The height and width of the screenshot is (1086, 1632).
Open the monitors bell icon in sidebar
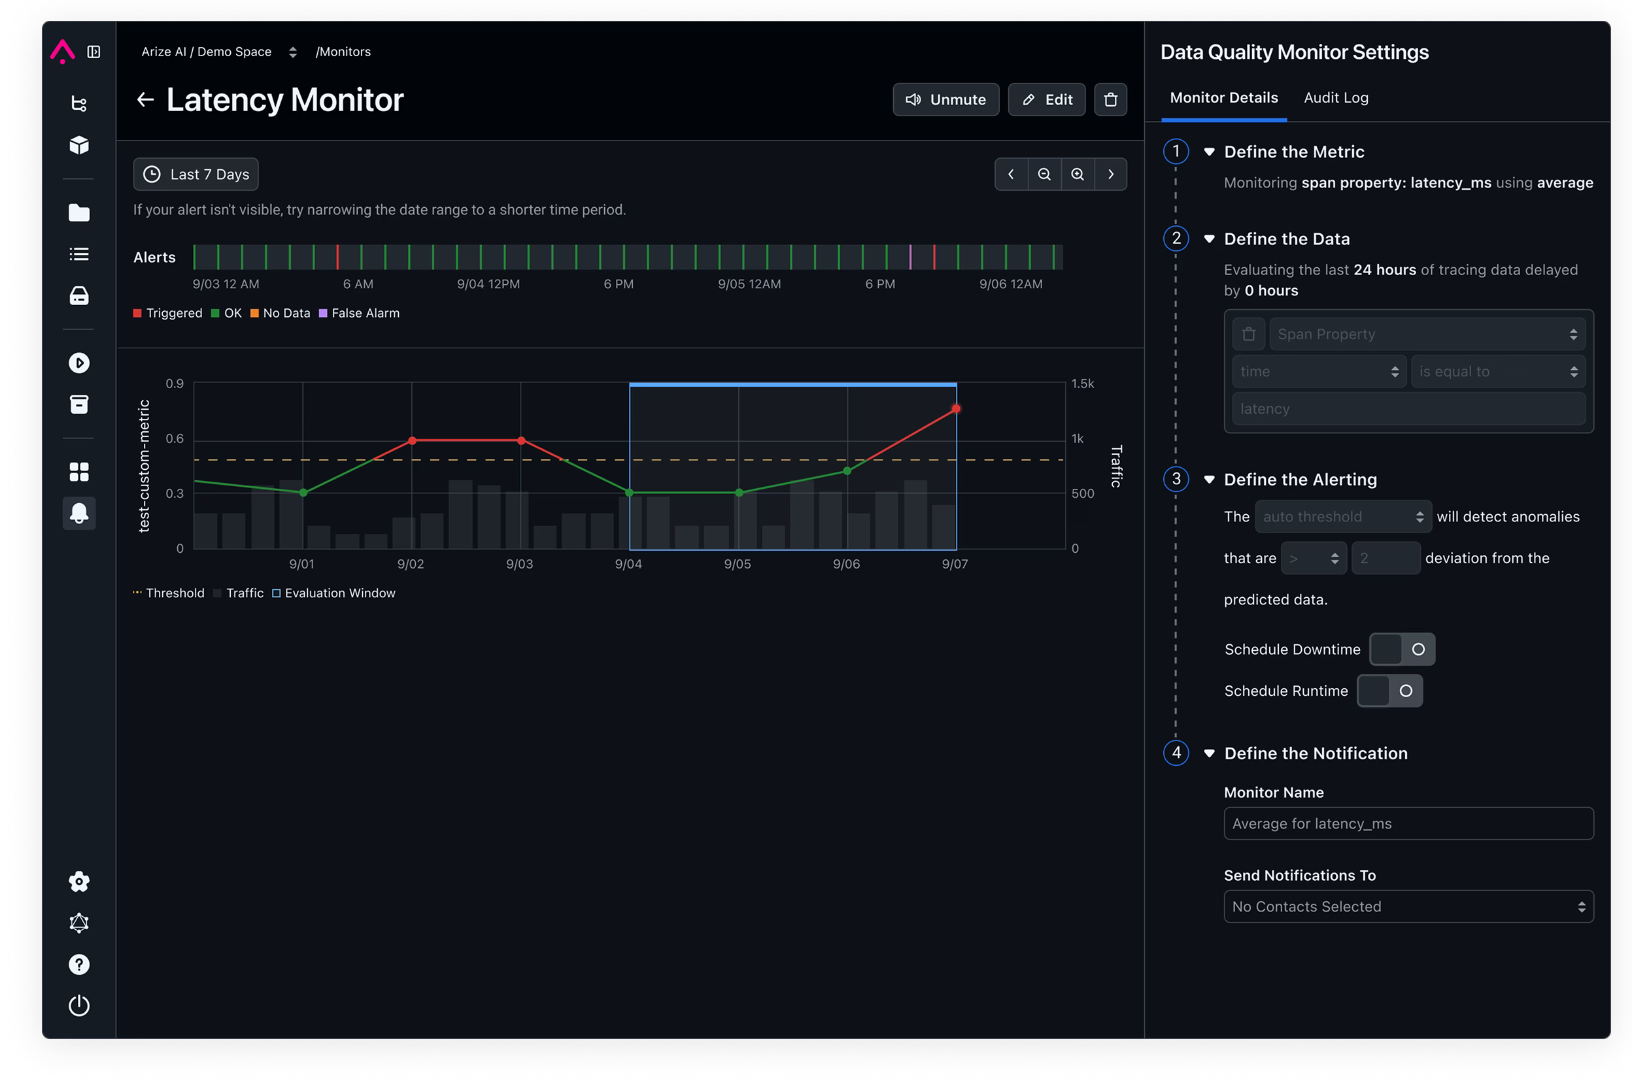79,513
